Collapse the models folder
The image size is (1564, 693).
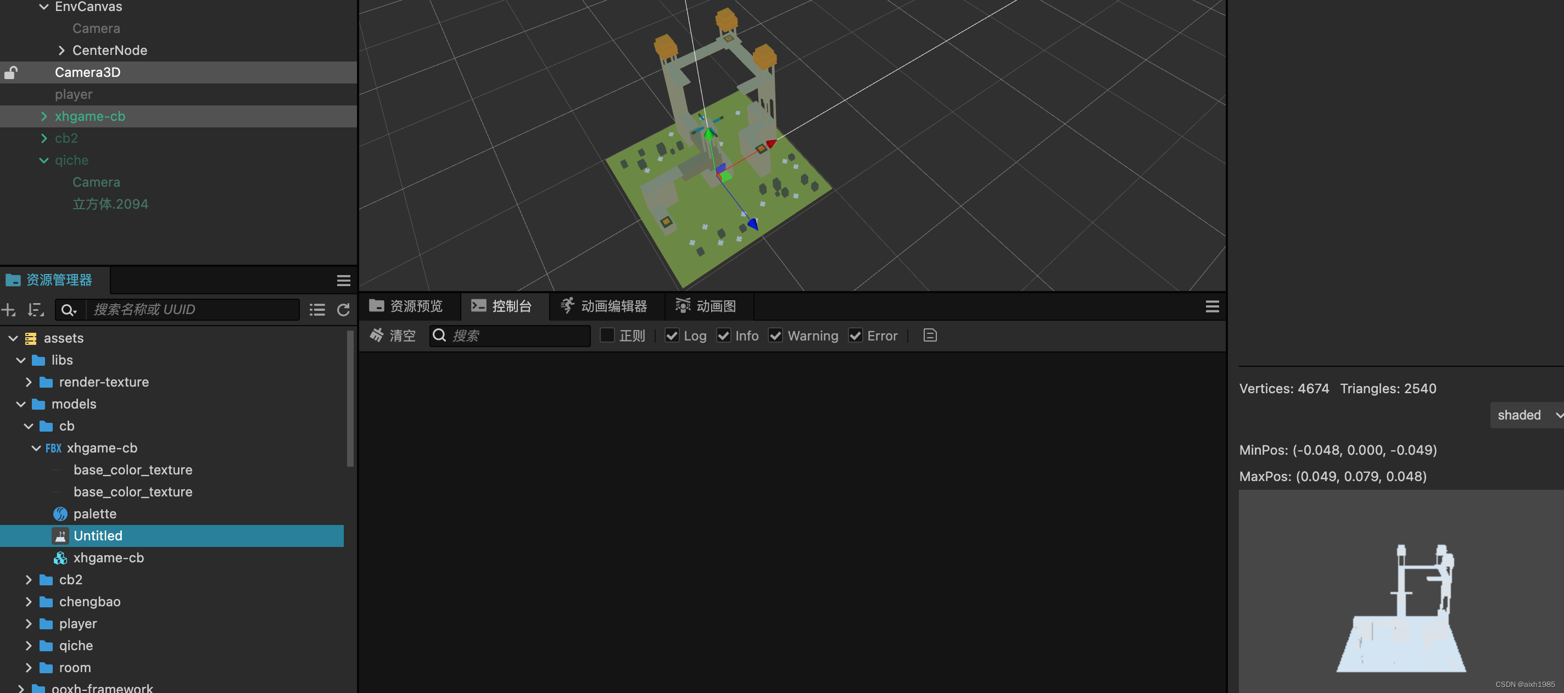click(21, 404)
